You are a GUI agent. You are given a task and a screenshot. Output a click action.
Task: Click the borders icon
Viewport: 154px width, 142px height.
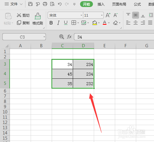74,23
